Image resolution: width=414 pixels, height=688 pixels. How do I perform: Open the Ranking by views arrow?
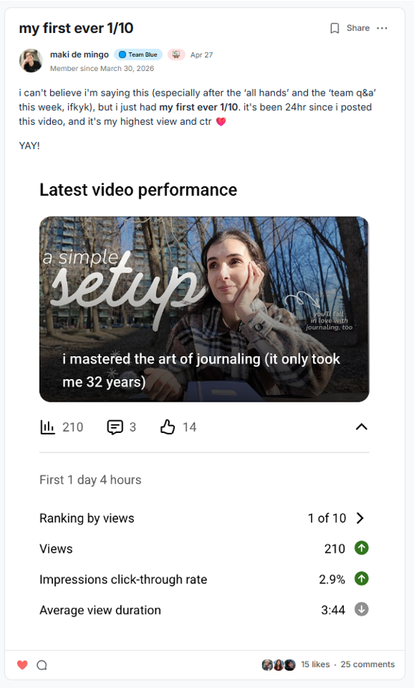pos(360,518)
